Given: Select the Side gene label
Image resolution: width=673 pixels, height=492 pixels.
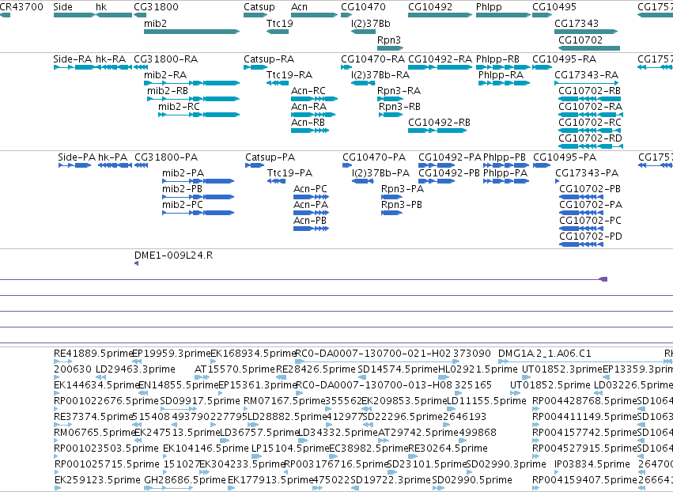Looking at the screenshot, I should pos(62,7).
